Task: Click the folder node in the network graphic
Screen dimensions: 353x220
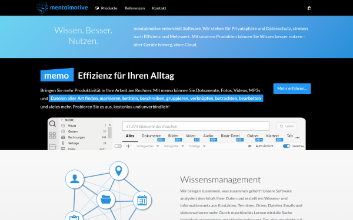Action: [x=106, y=199]
